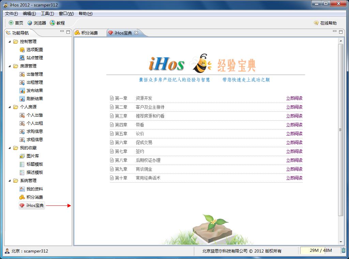The image size is (349, 259).
Task: Click the document icon beside 第五章
Action: (x=112, y=134)
